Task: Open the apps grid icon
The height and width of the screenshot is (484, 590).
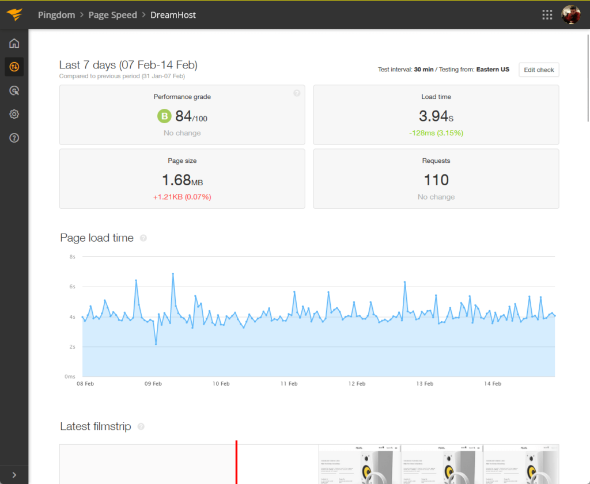Action: coord(547,14)
